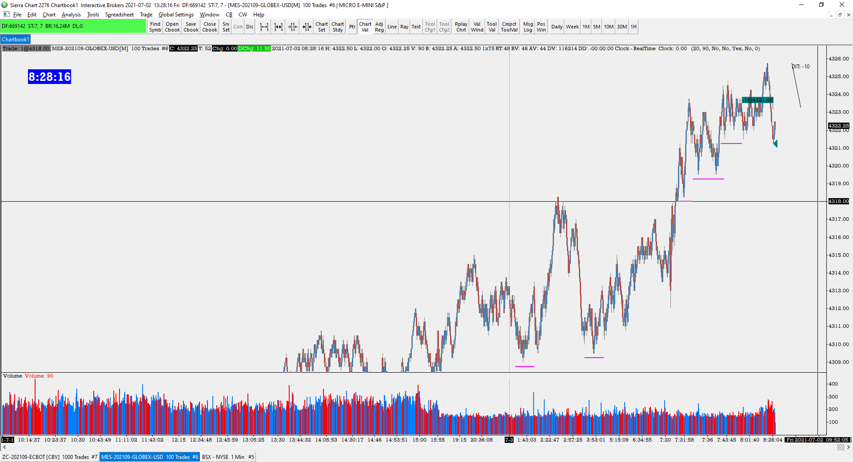
Task: Open Chart Settings from toolbar
Action: tap(322, 27)
